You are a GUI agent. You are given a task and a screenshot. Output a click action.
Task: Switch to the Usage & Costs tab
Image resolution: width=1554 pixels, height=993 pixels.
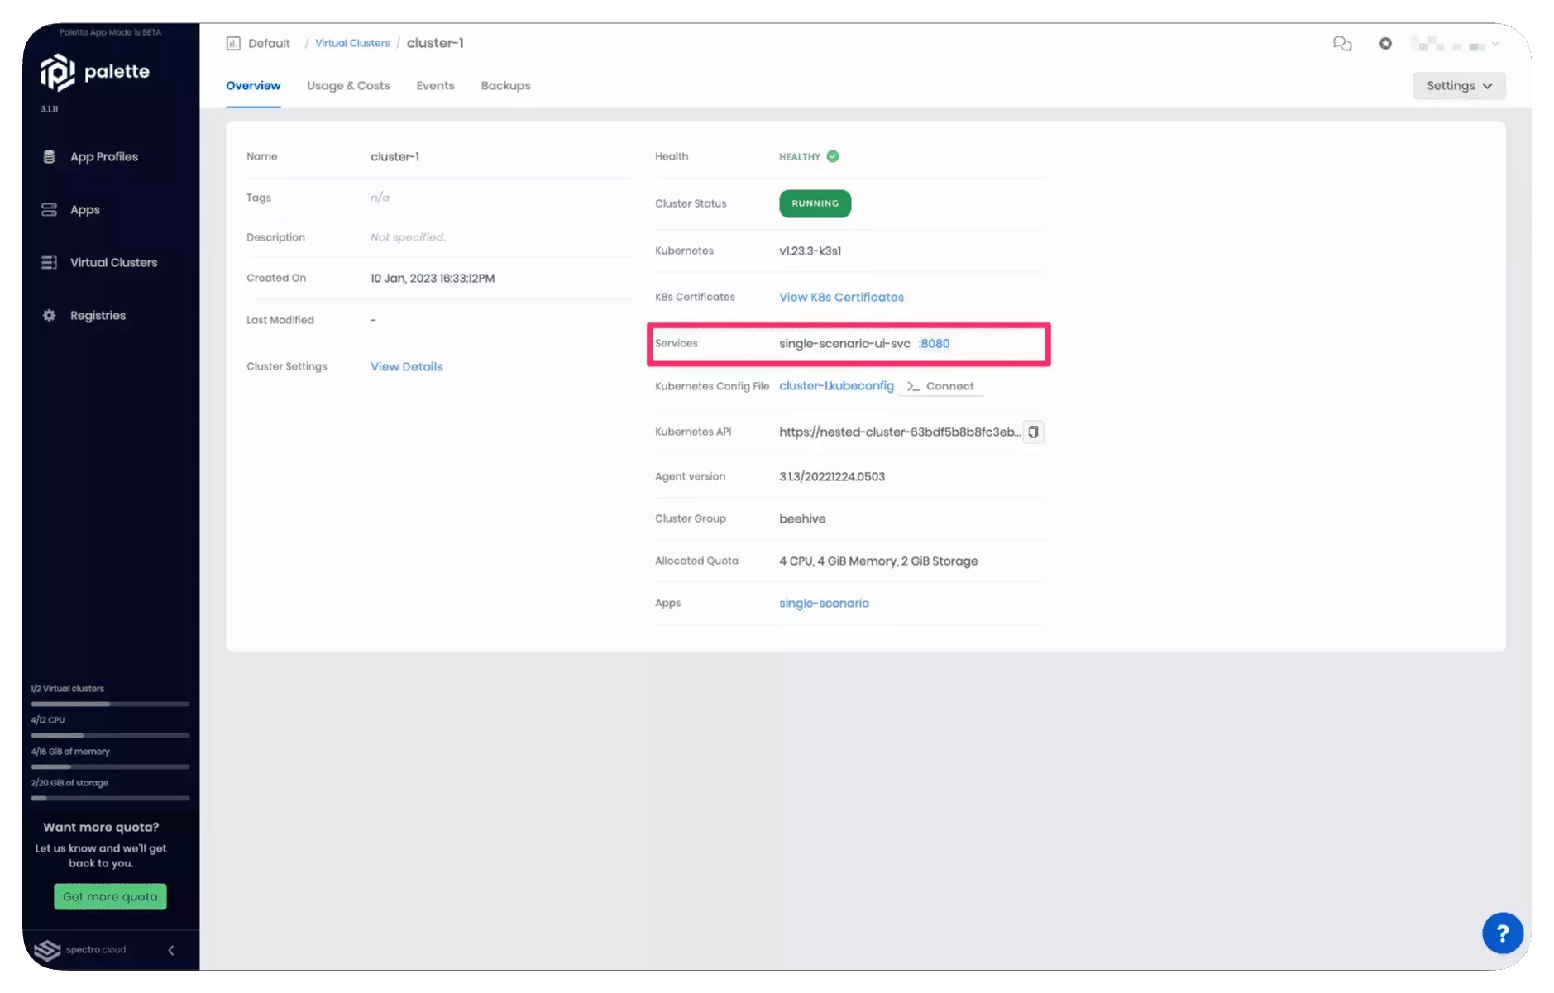coord(348,85)
